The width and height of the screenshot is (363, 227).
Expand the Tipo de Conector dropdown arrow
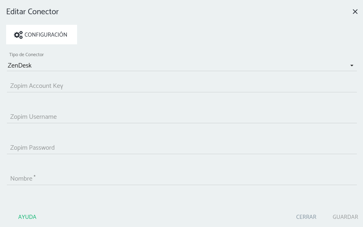pos(352,65)
